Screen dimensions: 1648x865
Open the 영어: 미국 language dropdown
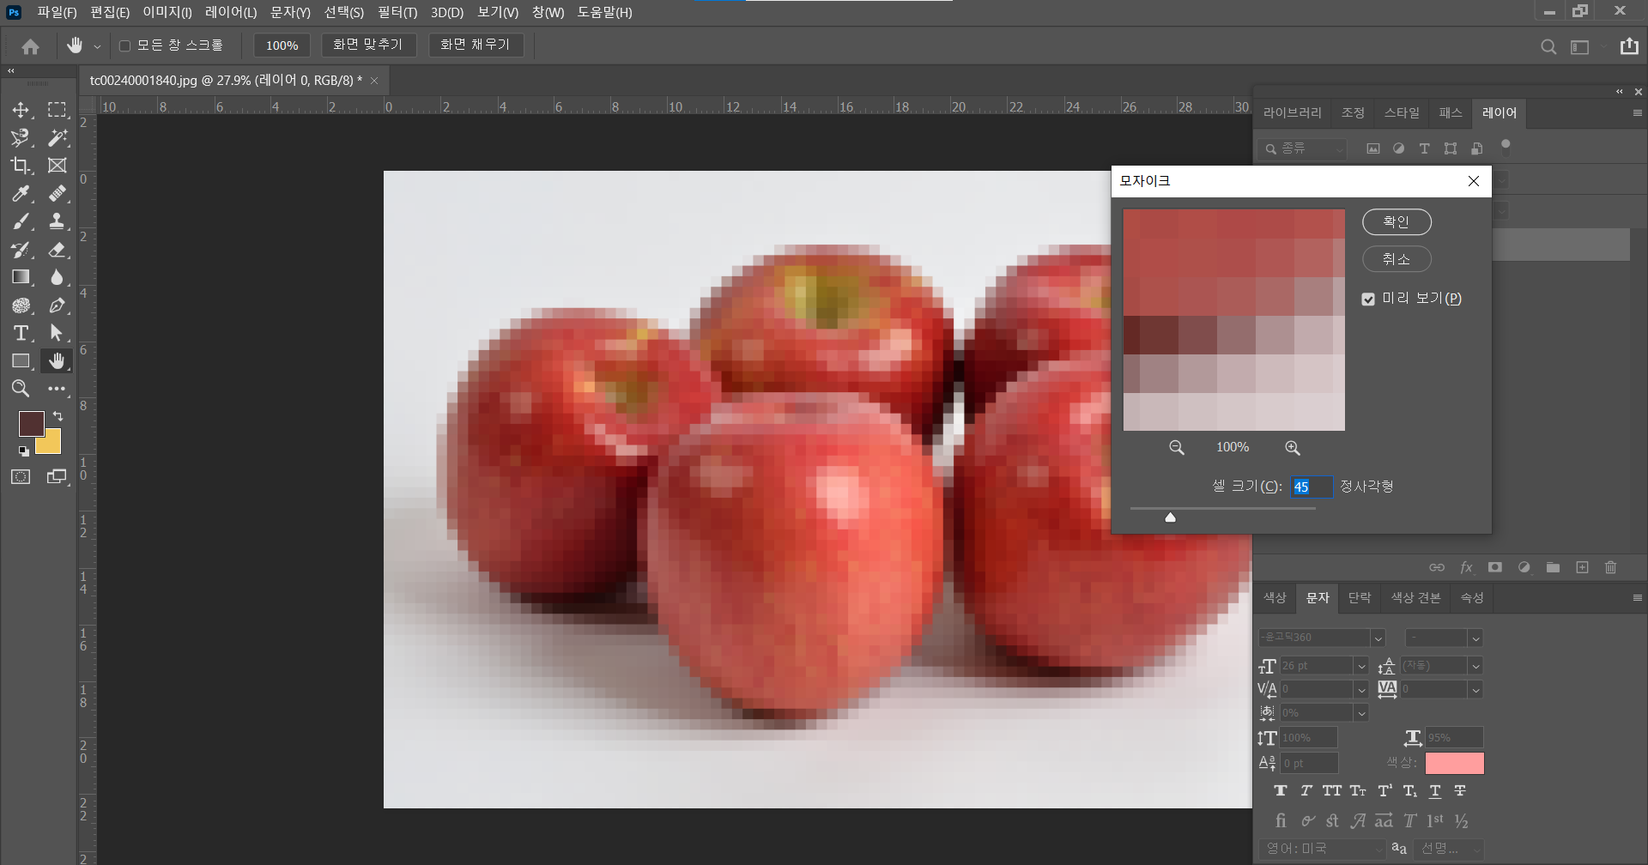coord(1323,849)
